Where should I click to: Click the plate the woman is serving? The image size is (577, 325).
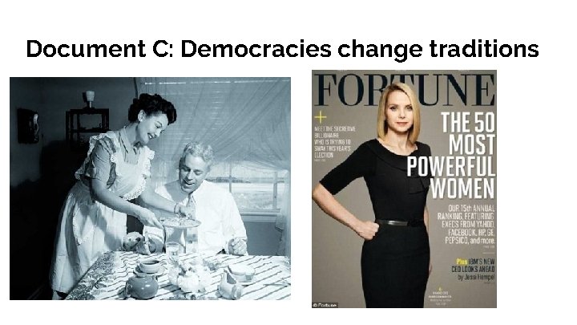180,222
